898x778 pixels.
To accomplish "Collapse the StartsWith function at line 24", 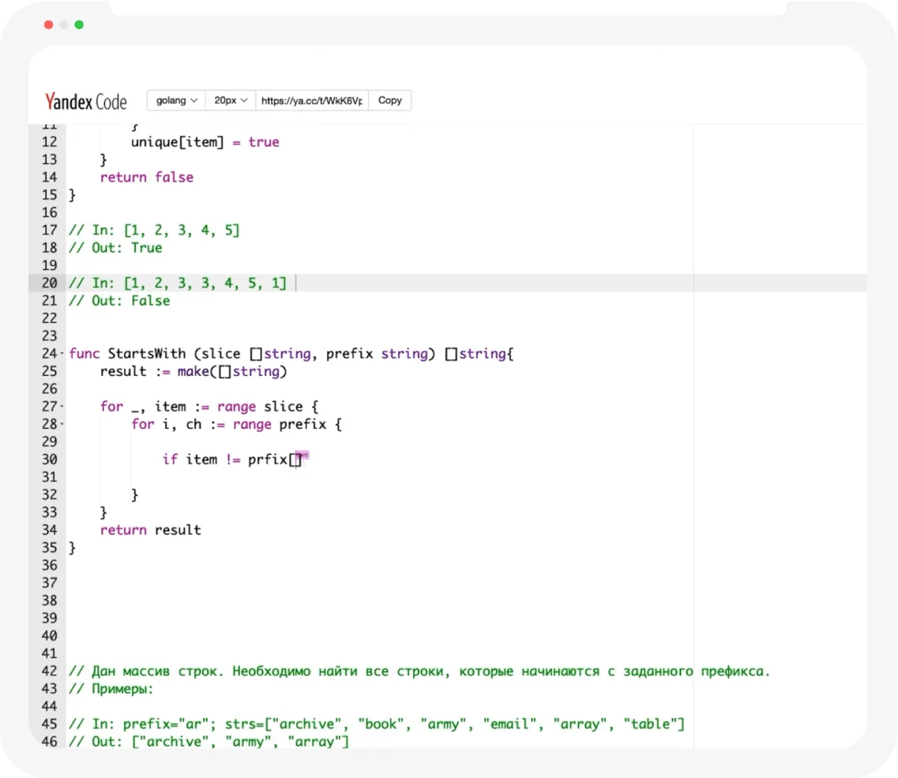I will click(x=62, y=354).
